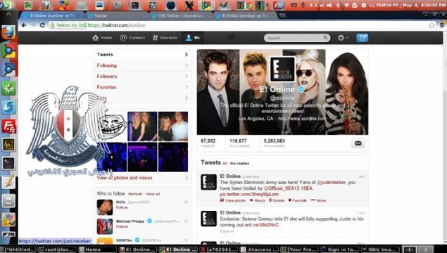Expand the Favorites list chevron
447x253 pixels.
click(x=186, y=87)
